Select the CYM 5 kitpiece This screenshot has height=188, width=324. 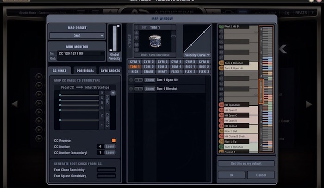190,61
